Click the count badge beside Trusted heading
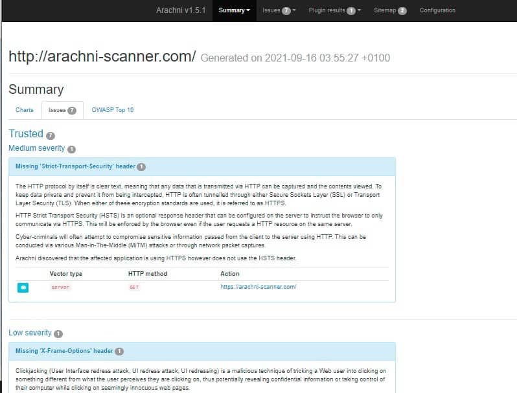This screenshot has height=393, width=517. (51, 135)
